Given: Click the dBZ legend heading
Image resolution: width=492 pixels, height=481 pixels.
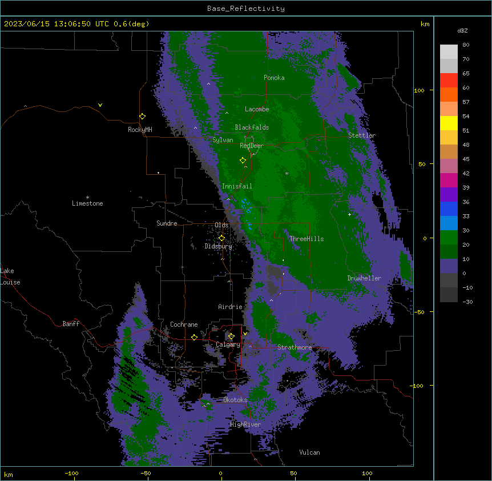Looking at the screenshot, I should pos(462,30).
